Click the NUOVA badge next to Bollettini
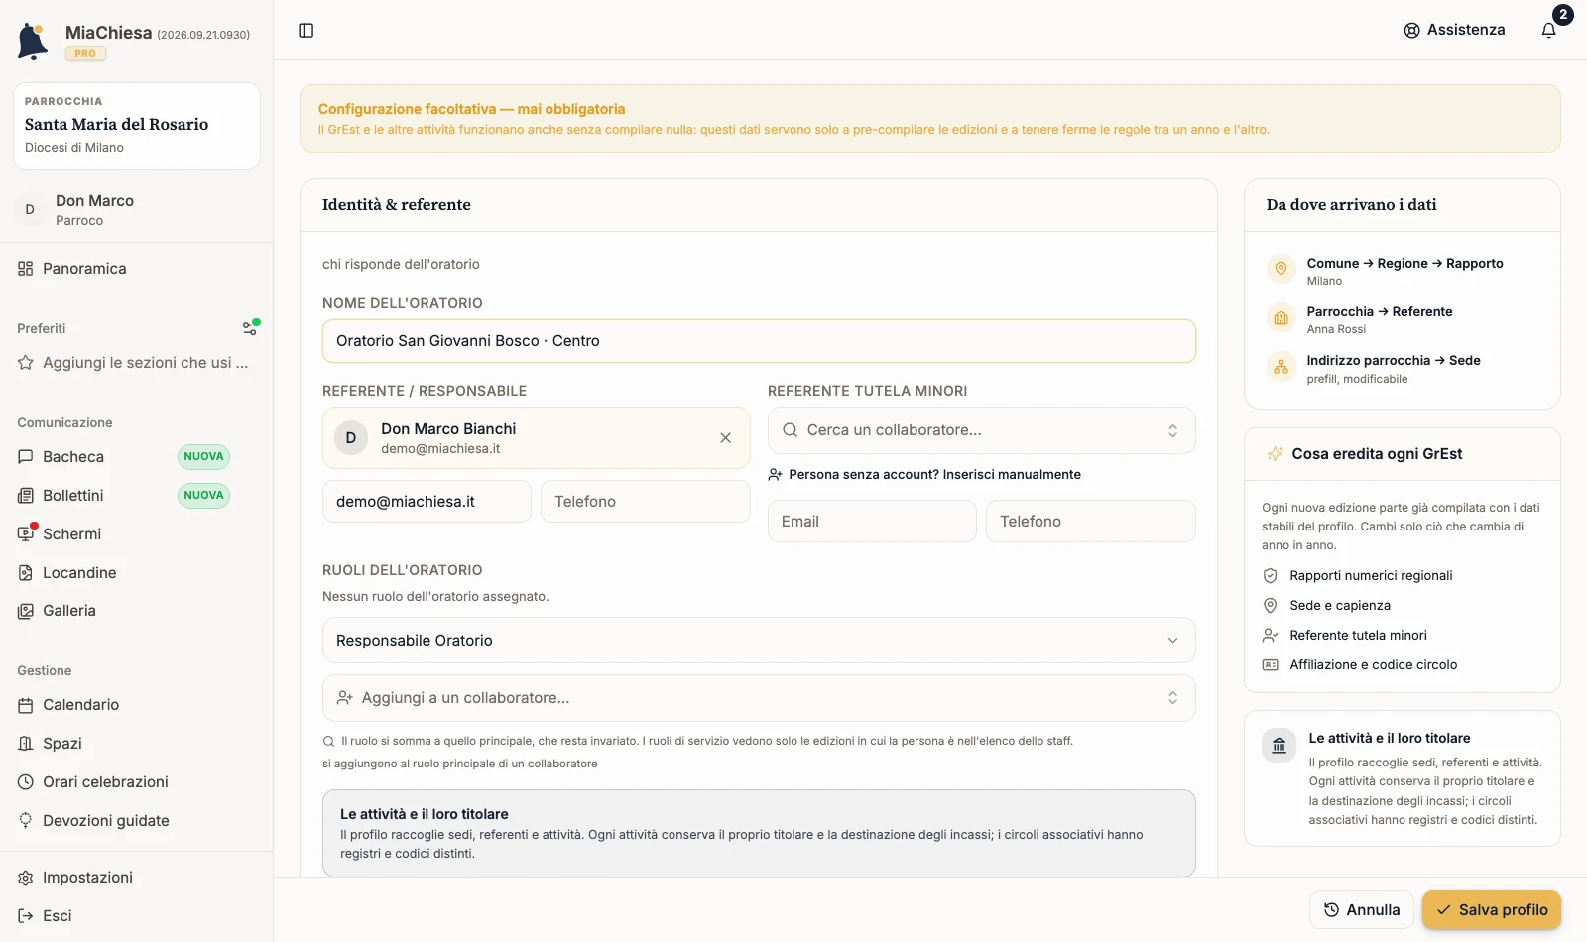1587x942 pixels. (203, 496)
